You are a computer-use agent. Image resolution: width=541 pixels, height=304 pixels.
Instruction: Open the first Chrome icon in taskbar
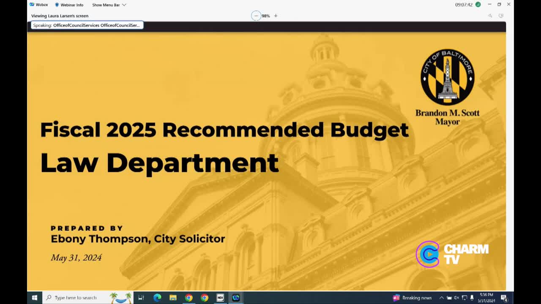pyautogui.click(x=189, y=298)
